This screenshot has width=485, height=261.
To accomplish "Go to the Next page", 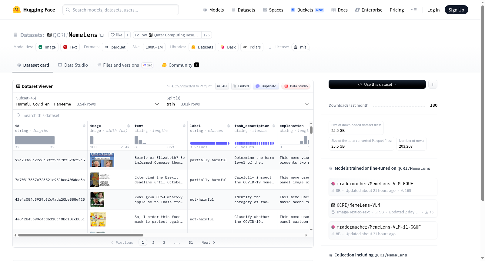I will pyautogui.click(x=208, y=243).
